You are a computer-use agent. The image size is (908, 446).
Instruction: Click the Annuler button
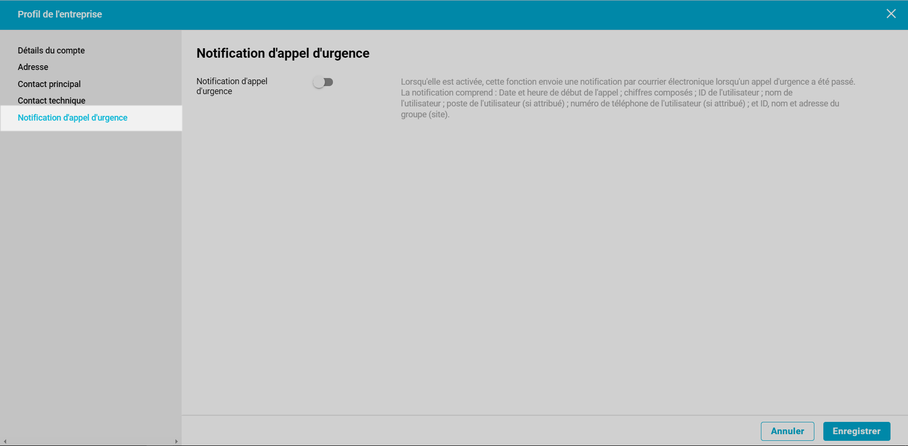tap(787, 431)
